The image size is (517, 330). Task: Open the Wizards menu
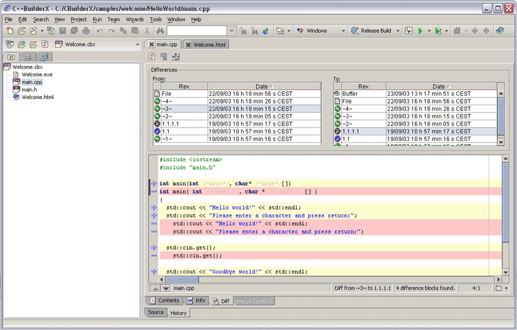pyautogui.click(x=135, y=19)
